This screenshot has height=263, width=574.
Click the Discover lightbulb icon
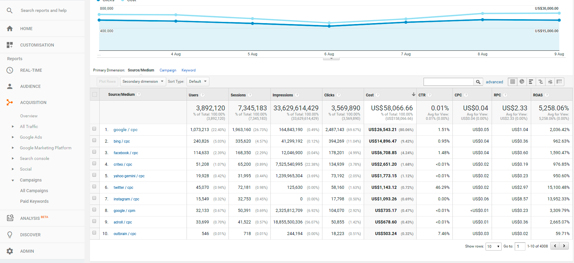pos(10,235)
